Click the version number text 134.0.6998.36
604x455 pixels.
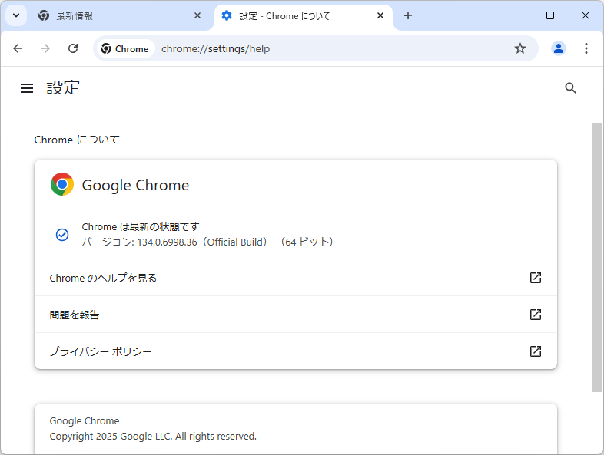(x=167, y=242)
